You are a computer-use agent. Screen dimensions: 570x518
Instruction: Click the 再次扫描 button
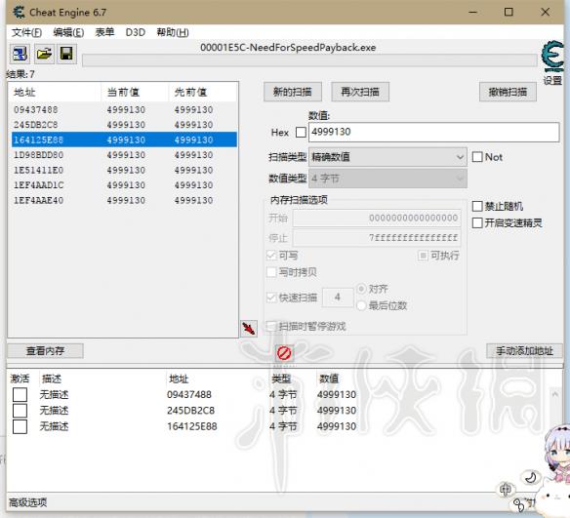[x=360, y=92]
